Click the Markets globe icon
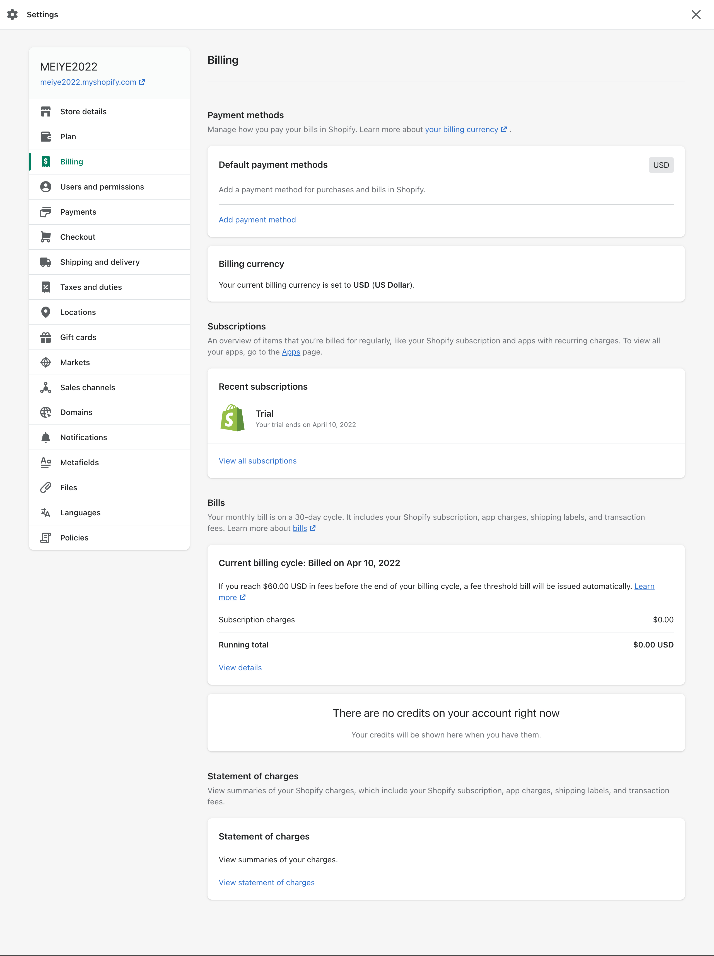 [x=46, y=362]
